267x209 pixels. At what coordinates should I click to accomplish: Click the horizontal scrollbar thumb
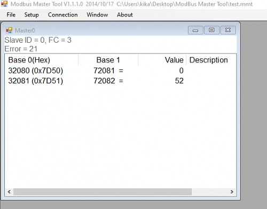pos(103,192)
